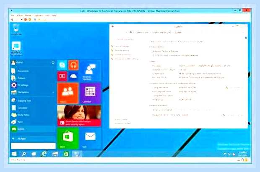Open the Help menu
Screen dimensions: 260x172
(x=54, y=16)
